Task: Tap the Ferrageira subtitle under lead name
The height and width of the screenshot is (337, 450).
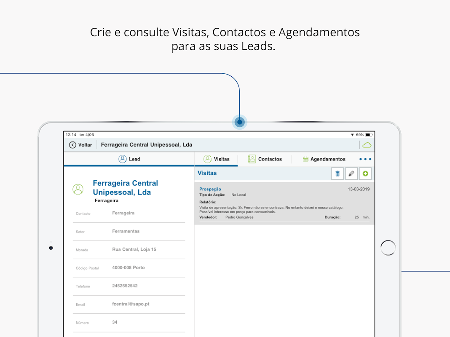Action: pyautogui.click(x=107, y=201)
